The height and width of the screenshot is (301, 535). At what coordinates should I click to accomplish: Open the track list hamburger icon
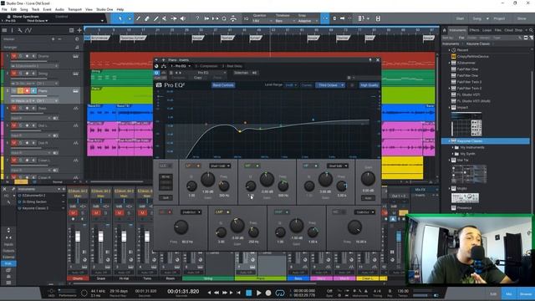4,30
